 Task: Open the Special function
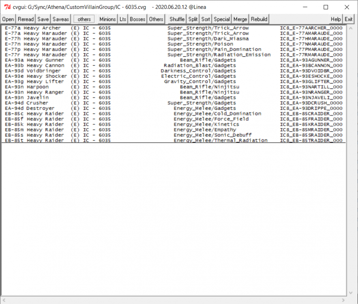[222, 19]
